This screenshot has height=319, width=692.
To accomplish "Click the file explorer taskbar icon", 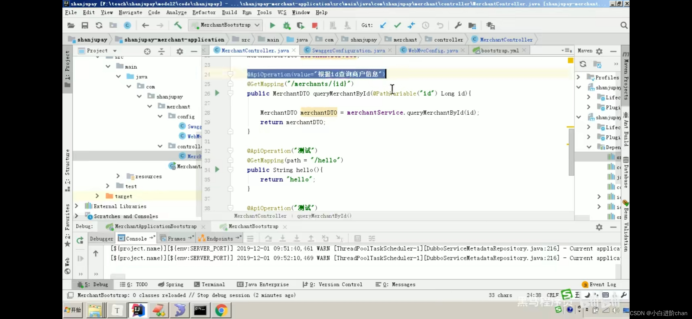I will [95, 310].
